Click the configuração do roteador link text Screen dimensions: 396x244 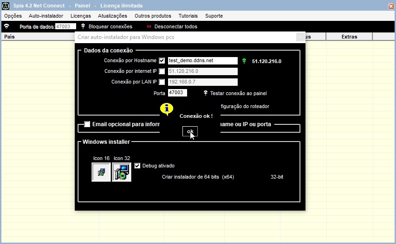point(245,107)
